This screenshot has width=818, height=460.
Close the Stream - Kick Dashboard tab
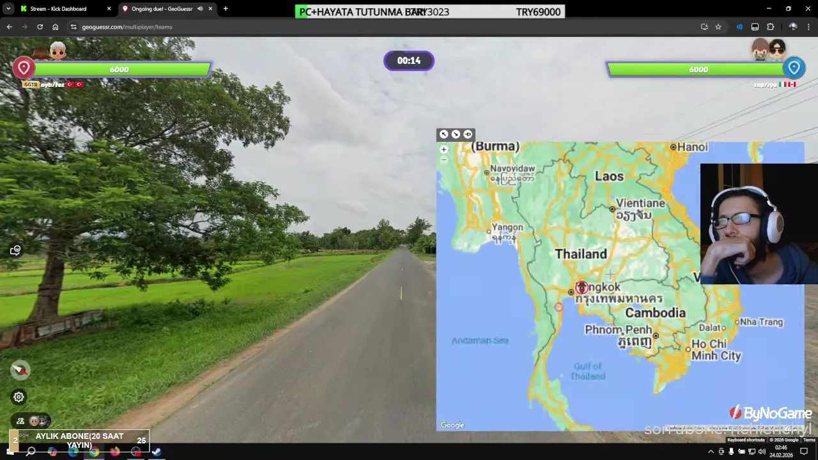click(x=109, y=9)
